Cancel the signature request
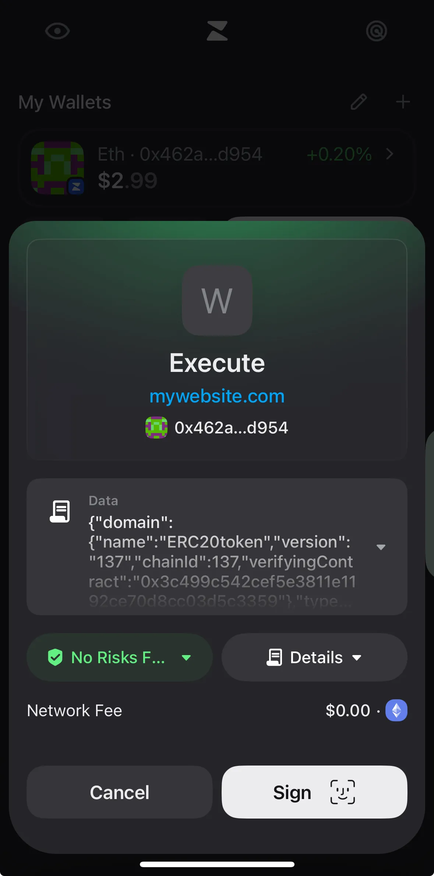The height and width of the screenshot is (876, 434). (x=120, y=792)
